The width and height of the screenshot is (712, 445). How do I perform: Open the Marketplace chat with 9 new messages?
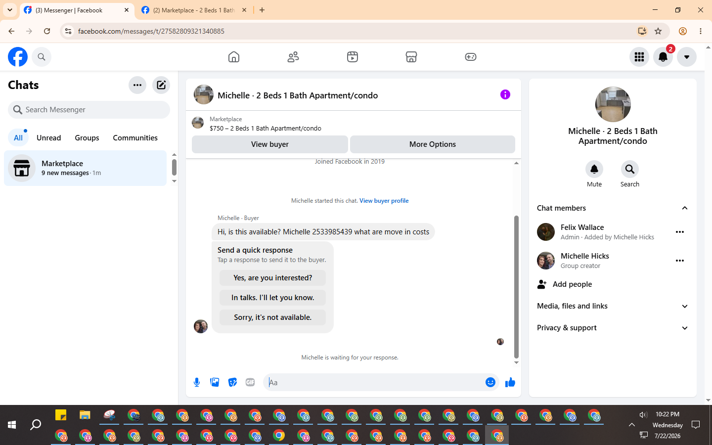(x=86, y=168)
